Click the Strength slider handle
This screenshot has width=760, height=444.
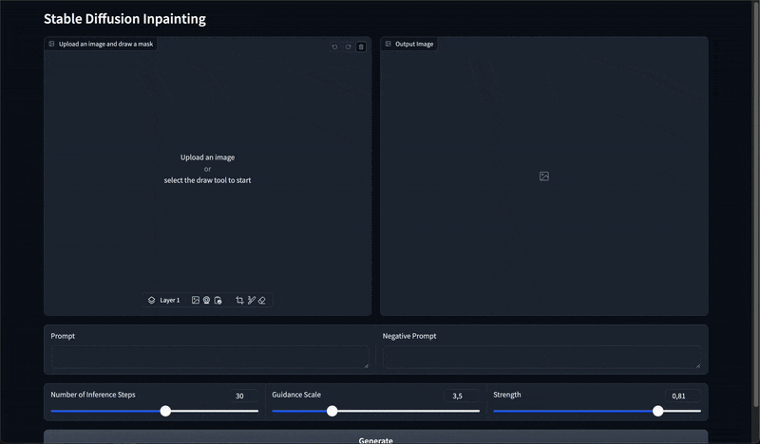click(x=657, y=411)
